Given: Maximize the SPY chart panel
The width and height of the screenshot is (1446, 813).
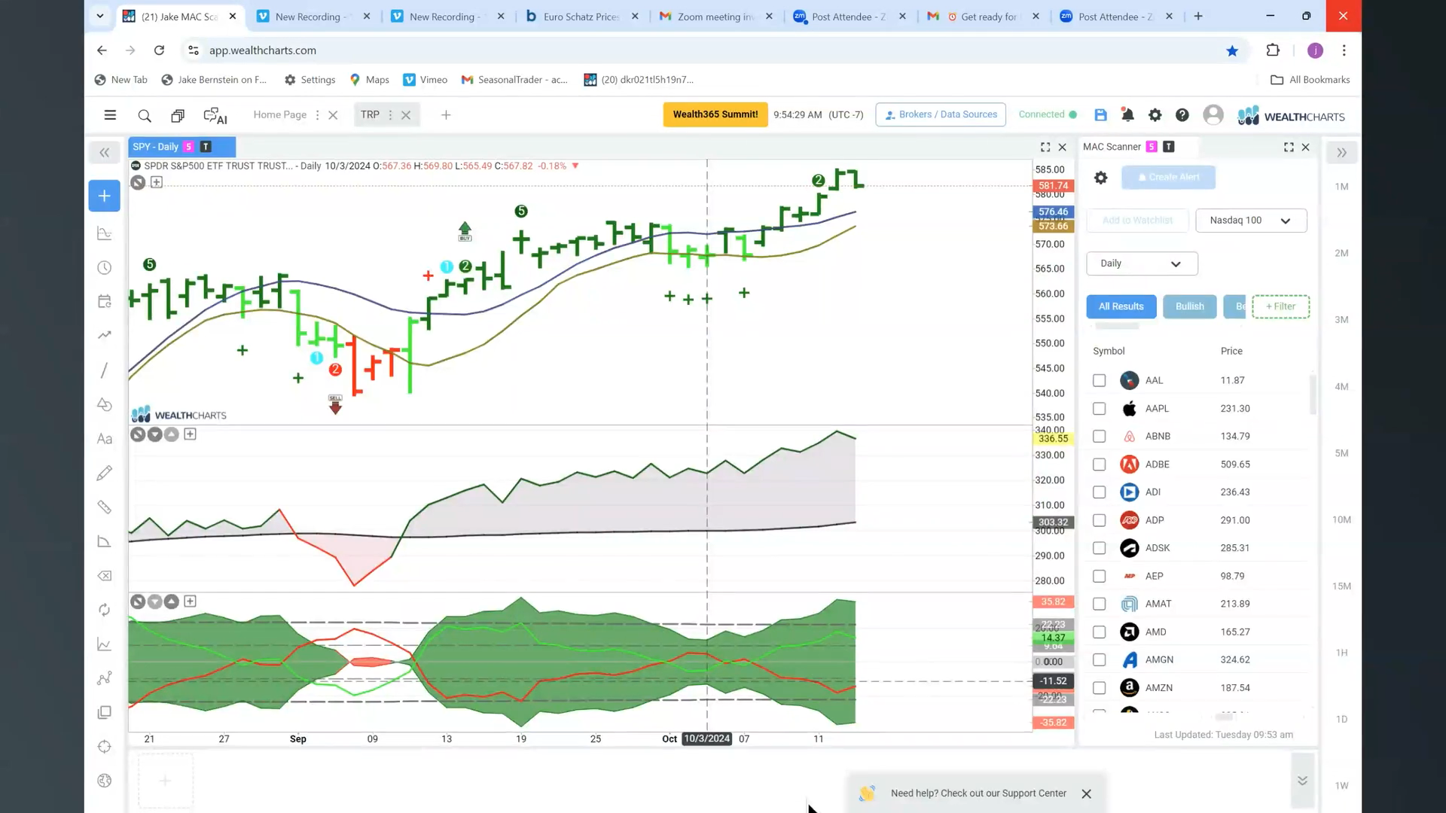Looking at the screenshot, I should click(x=1045, y=147).
